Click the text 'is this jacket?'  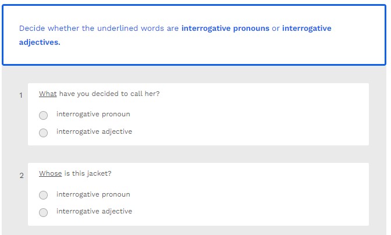(x=88, y=173)
